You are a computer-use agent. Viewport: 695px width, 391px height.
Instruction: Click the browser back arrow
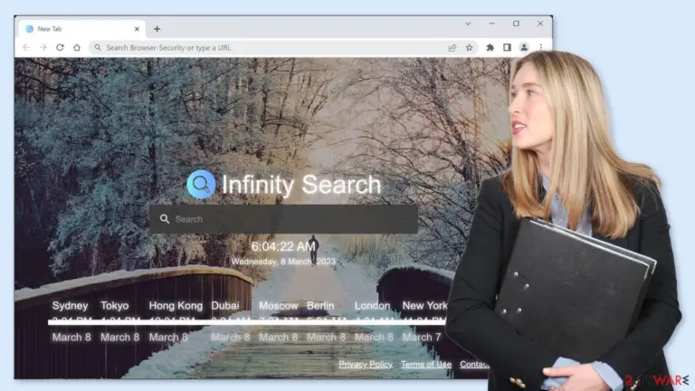point(26,47)
